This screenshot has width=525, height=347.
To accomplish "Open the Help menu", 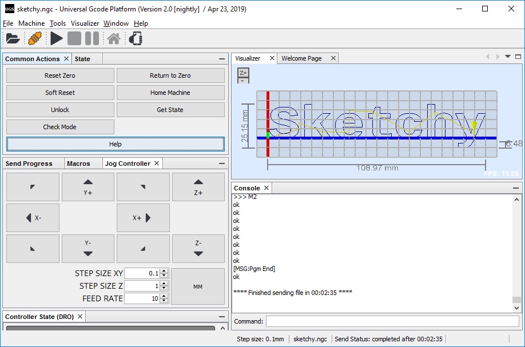I will click(141, 23).
